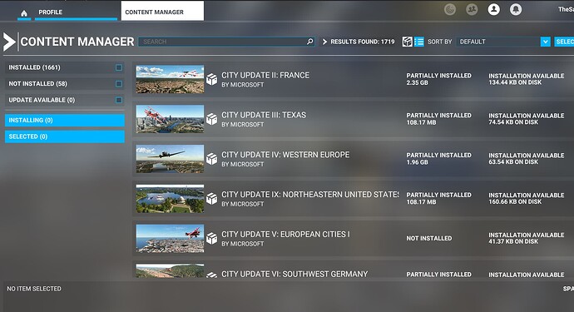Click the package icon beside City Update III: Texas
Screen dimensions: 574x312
(211, 119)
